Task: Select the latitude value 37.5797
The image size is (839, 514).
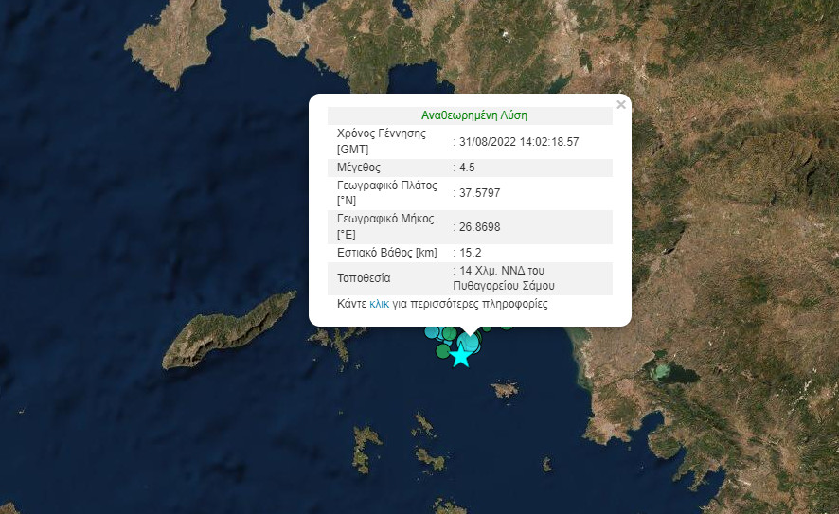Action: pyautogui.click(x=479, y=193)
